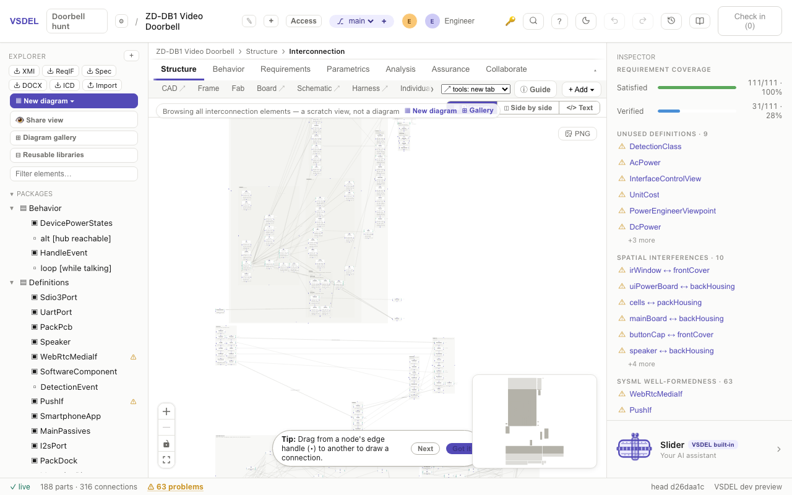Open the help question mark button
This screenshot has width=792, height=495.
(x=559, y=21)
